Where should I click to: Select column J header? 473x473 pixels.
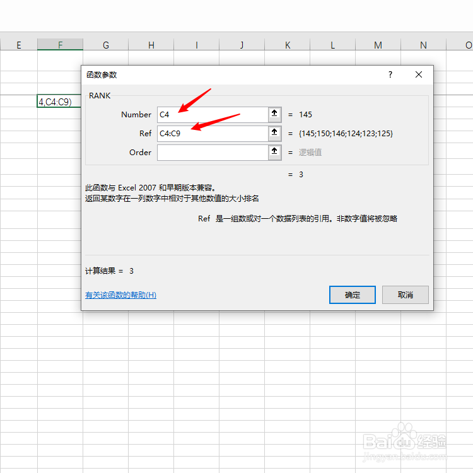pyautogui.click(x=242, y=45)
